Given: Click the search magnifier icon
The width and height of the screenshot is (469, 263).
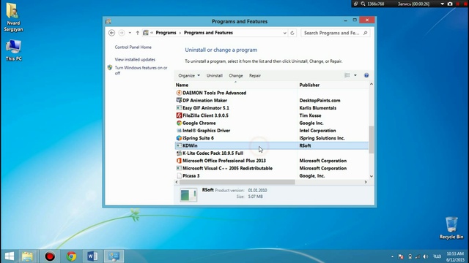Looking at the screenshot, I should point(365,33).
